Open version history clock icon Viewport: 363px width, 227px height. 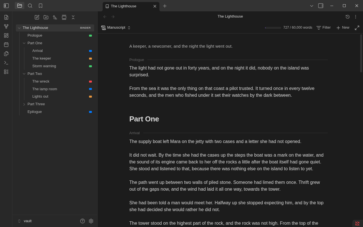(348, 17)
